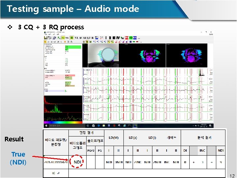This screenshot has width=237, height=178.
Task: Select the LD mode toolbar button
Action: (x=89, y=38)
